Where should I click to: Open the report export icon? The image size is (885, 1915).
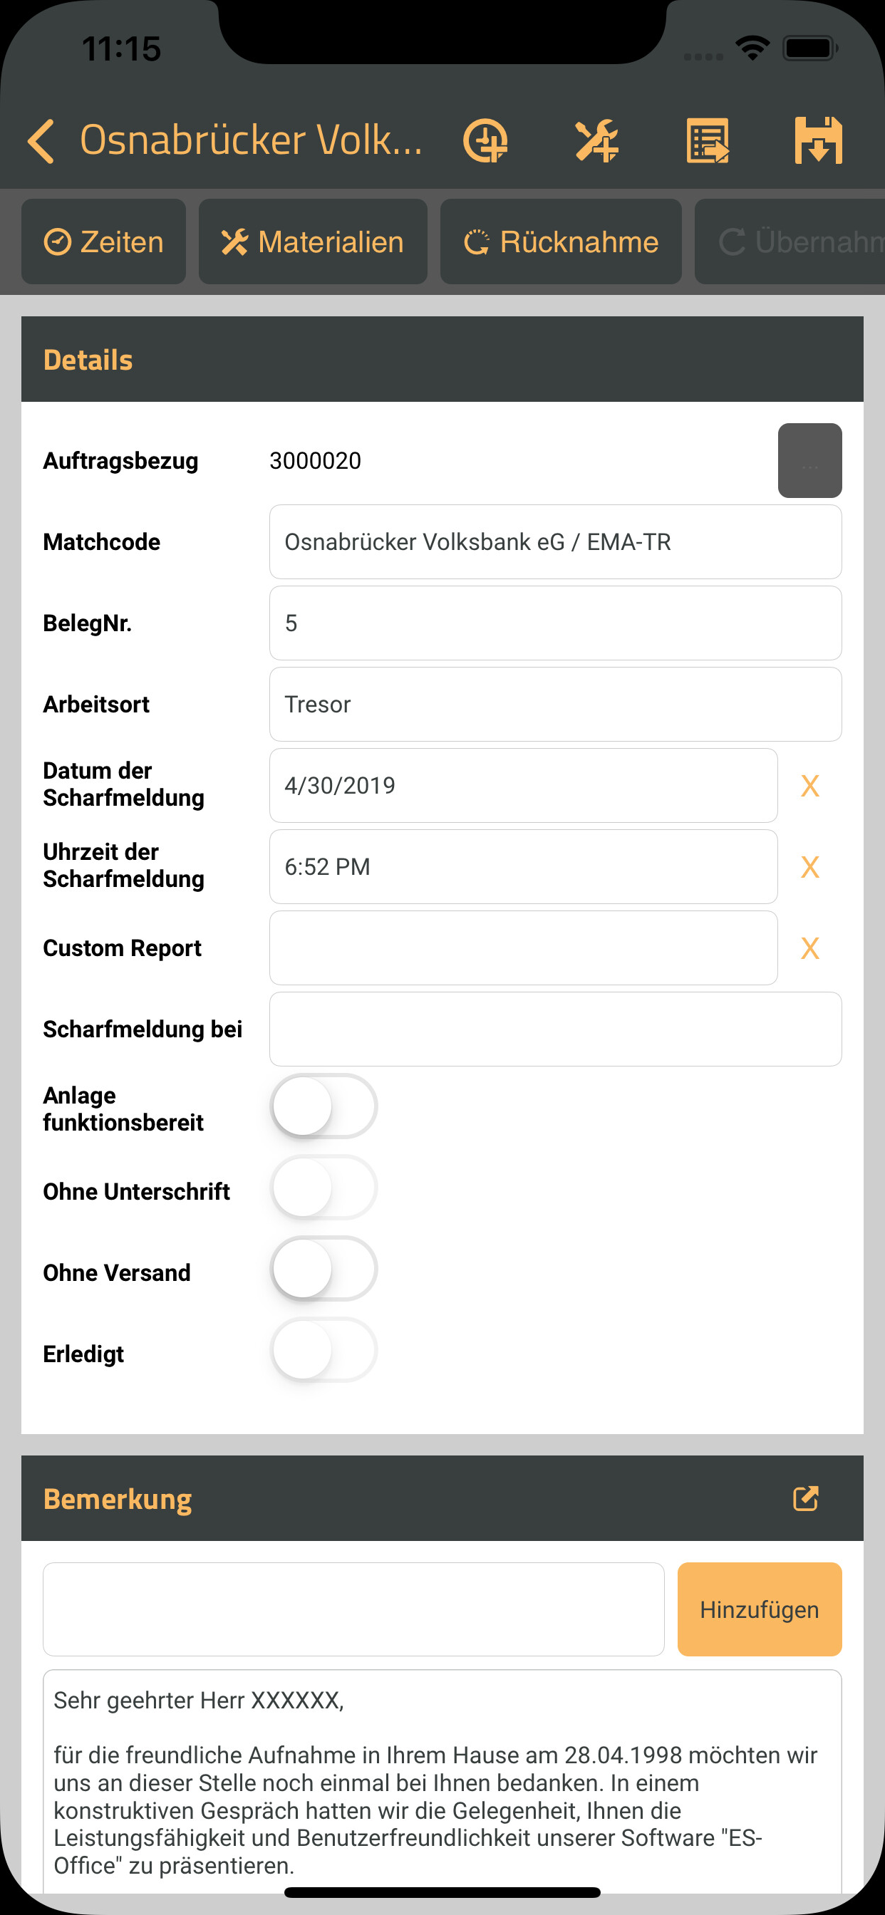(708, 140)
